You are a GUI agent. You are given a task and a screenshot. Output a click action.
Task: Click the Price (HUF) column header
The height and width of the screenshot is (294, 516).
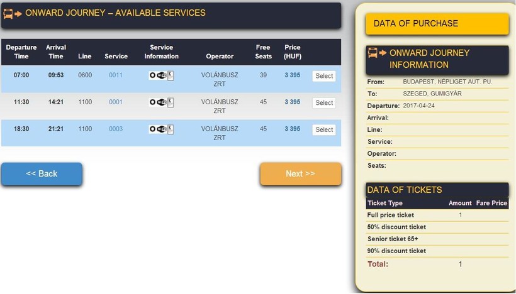pos(292,52)
